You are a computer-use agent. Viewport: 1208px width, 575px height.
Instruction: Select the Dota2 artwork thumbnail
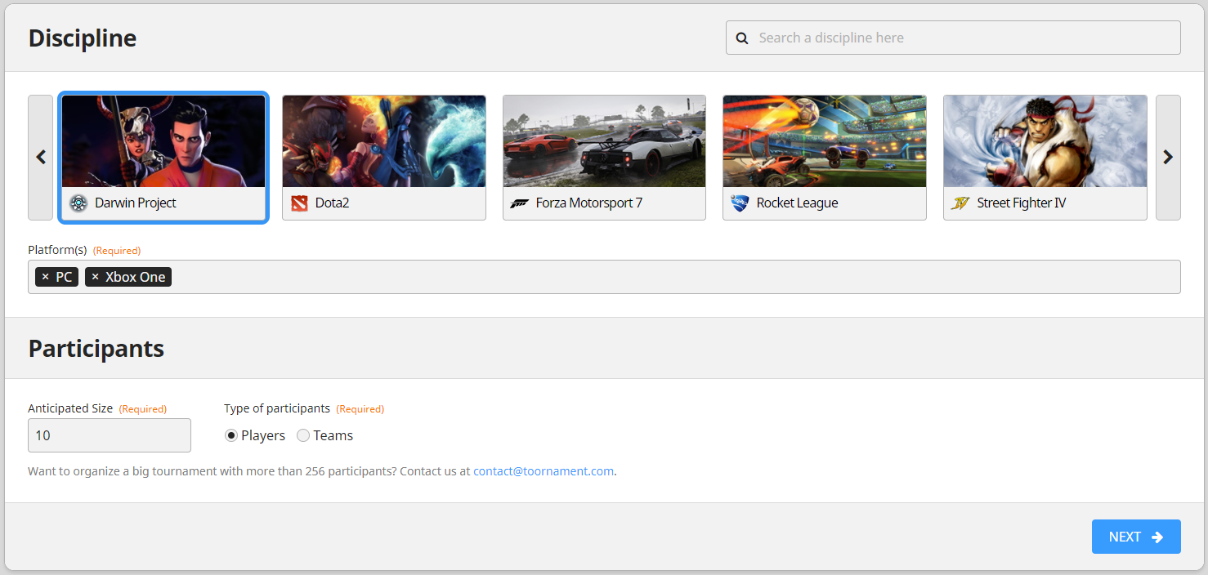pyautogui.click(x=384, y=141)
